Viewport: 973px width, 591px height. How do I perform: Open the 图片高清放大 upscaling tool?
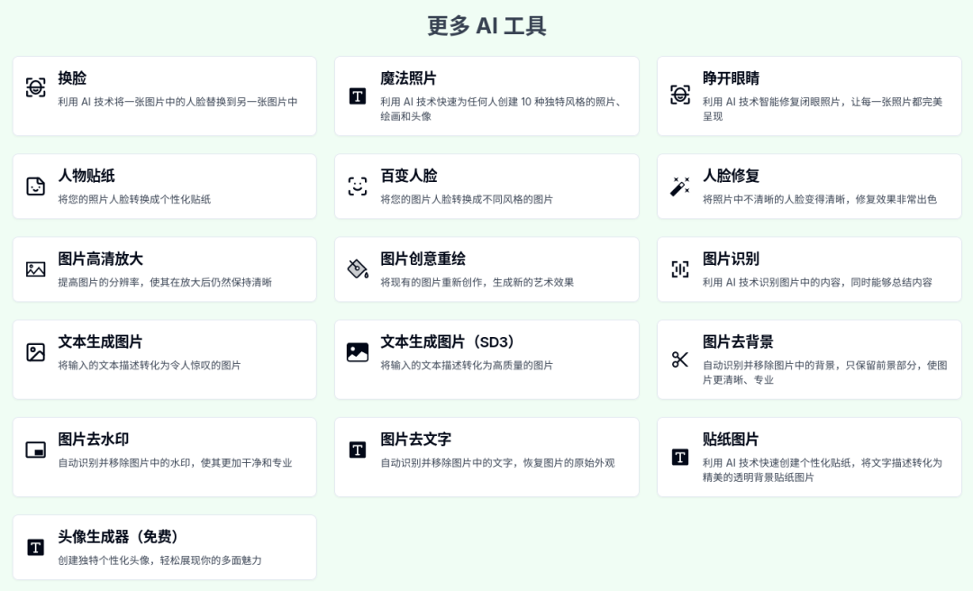pyautogui.click(x=165, y=268)
